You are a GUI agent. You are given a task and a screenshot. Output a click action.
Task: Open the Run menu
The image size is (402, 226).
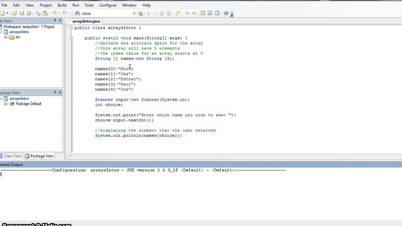pyautogui.click(x=75, y=5)
